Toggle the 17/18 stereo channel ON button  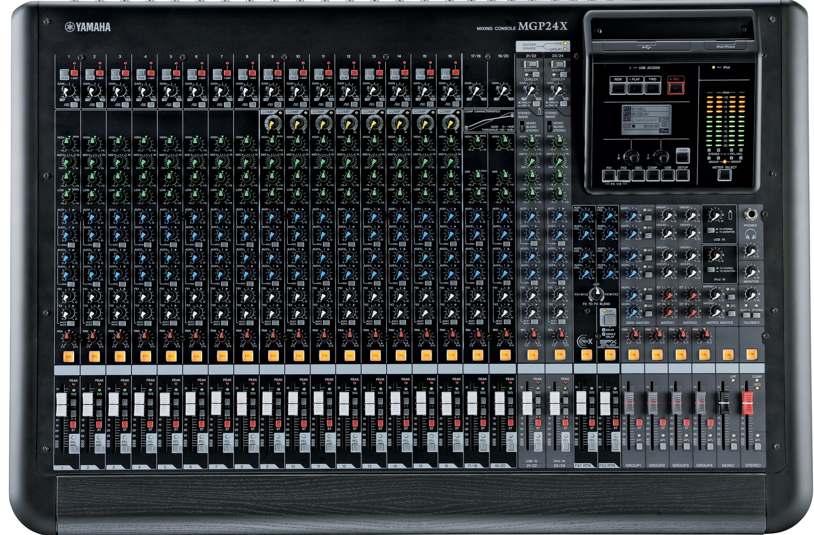click(478, 355)
